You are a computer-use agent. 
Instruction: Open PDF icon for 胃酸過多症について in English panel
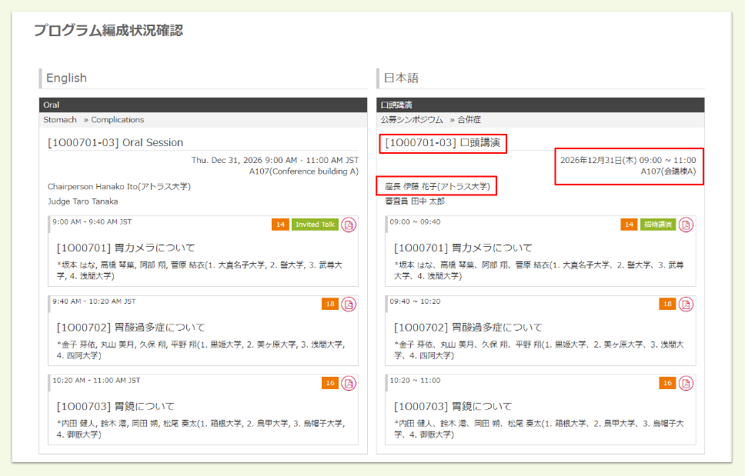pyautogui.click(x=349, y=304)
